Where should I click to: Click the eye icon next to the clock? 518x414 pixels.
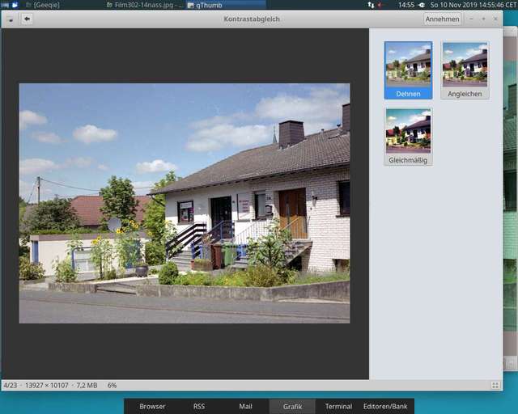[x=422, y=5]
